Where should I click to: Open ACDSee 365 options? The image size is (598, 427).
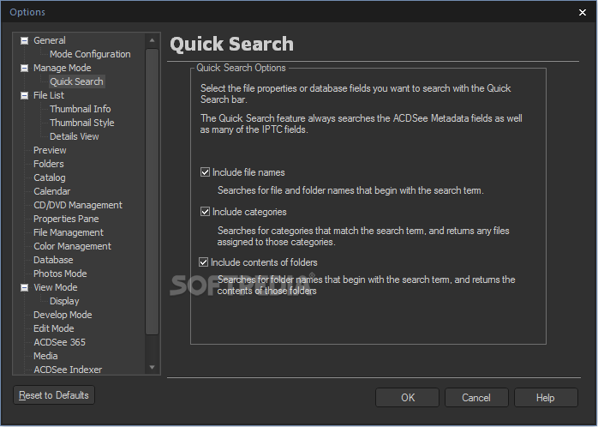coord(59,343)
